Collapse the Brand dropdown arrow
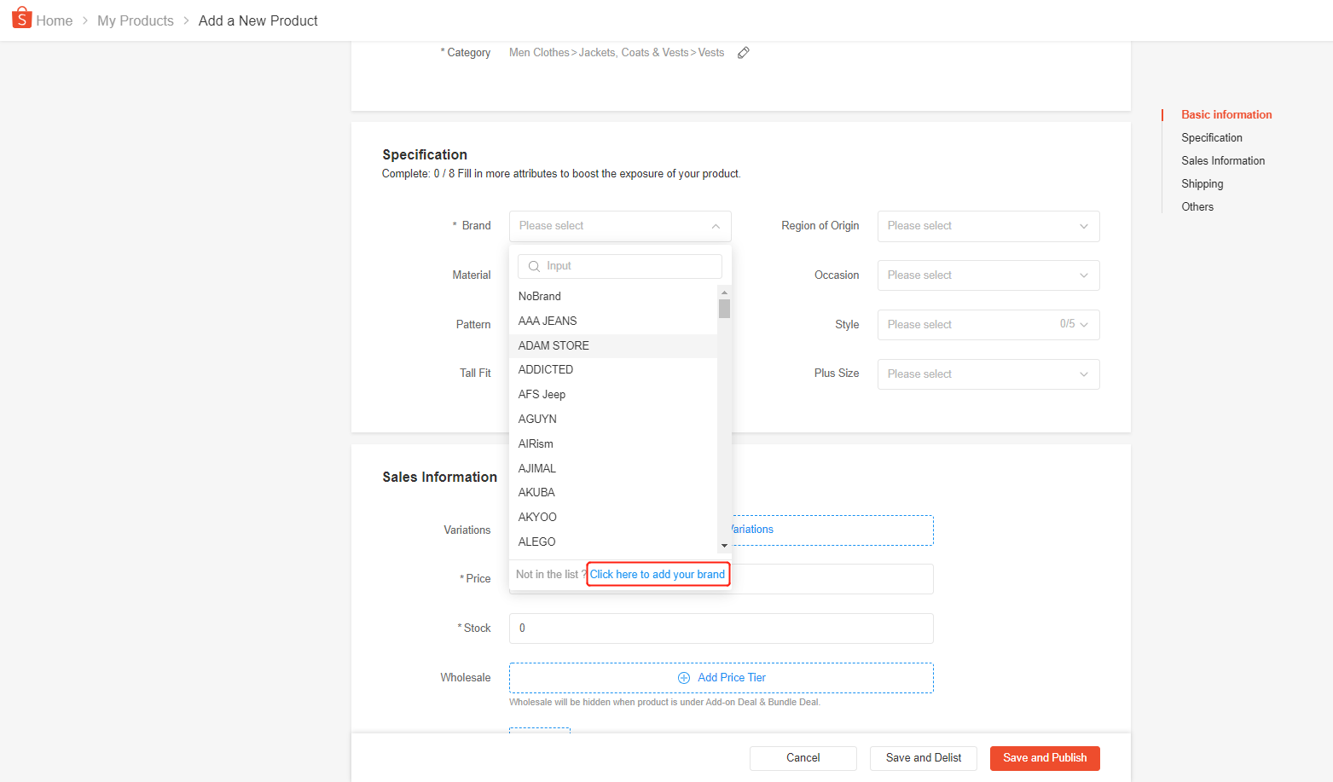The height and width of the screenshot is (782, 1333). coord(716,226)
